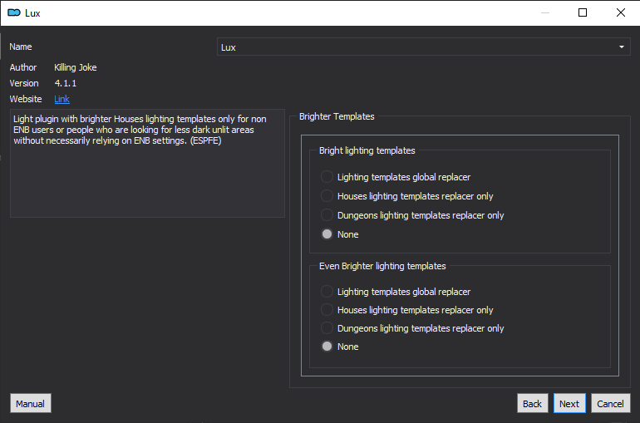640x423 pixels.
Task: Maximize the Lux installer window
Action: coord(583,12)
